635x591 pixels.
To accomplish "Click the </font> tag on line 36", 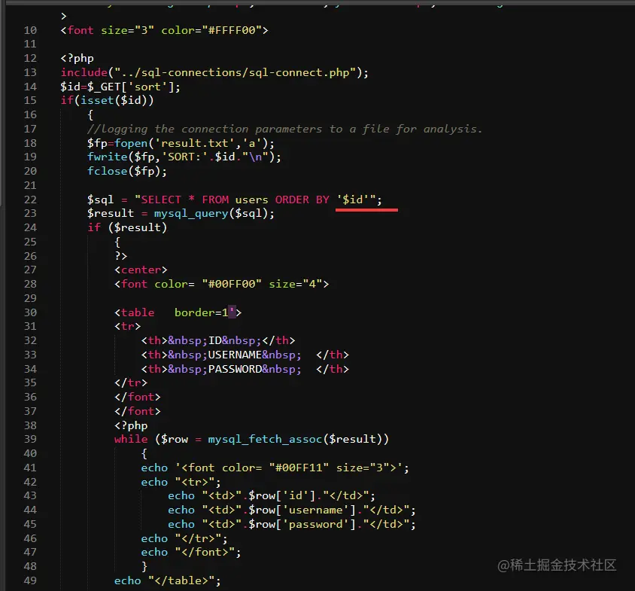I will tap(137, 398).
